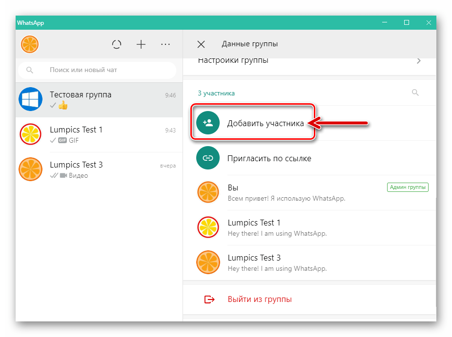This screenshot has width=452, height=337.
Task: Search participants with the magnifier icon
Action: (415, 93)
